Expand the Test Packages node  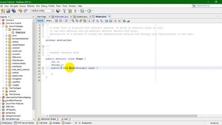3,88
